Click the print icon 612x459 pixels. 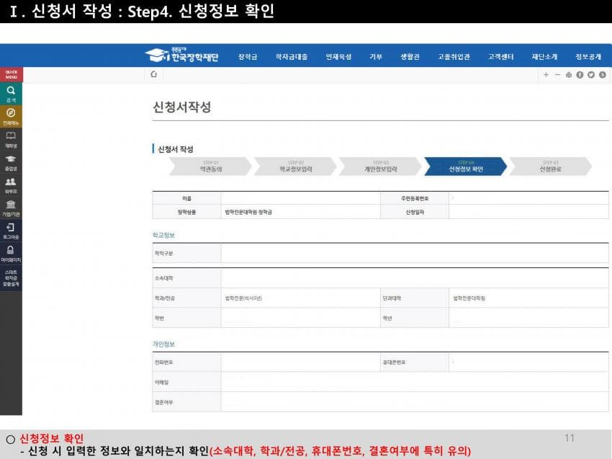click(x=569, y=74)
